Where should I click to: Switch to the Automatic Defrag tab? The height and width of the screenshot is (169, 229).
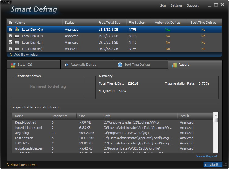[x=88, y=65]
